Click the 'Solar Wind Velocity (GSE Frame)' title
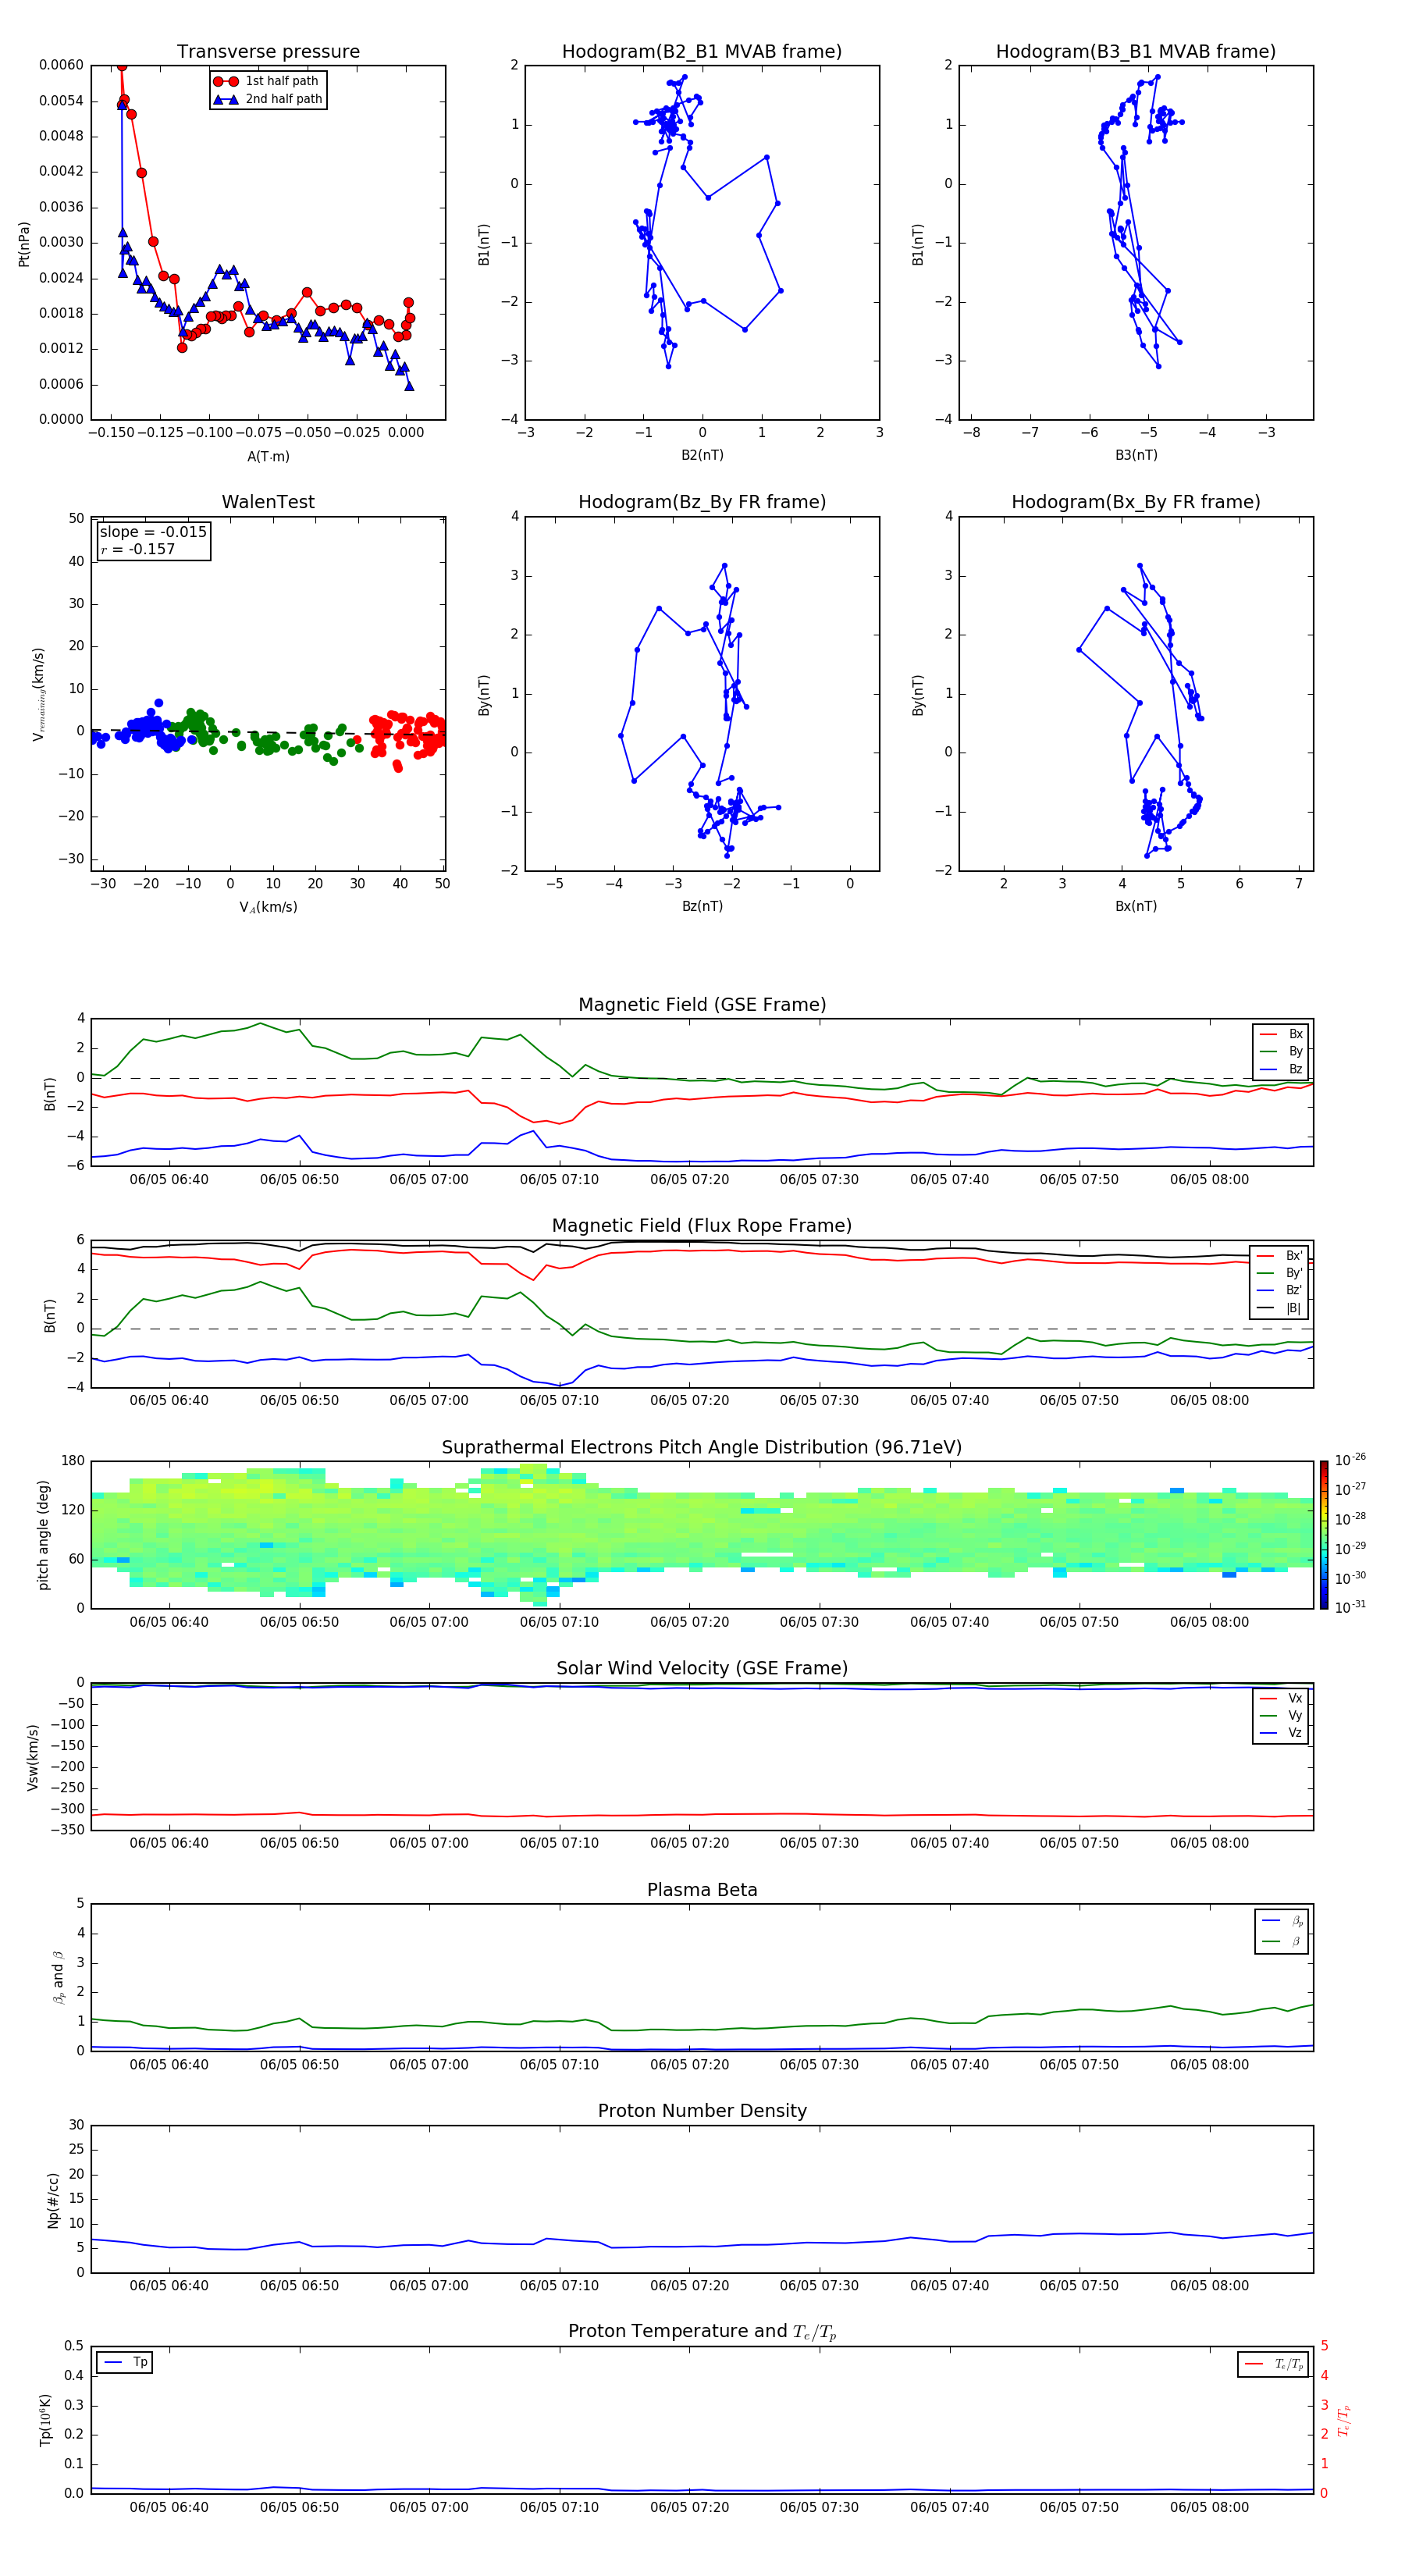Image resolution: width=1405 pixels, height=2576 pixels. pos(702,1668)
